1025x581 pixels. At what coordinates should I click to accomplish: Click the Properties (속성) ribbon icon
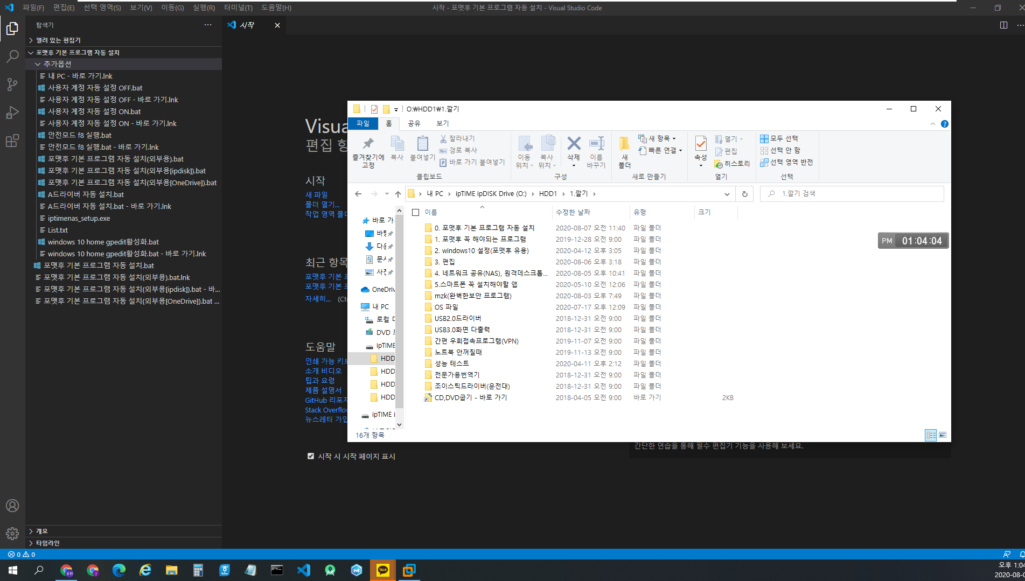701,151
